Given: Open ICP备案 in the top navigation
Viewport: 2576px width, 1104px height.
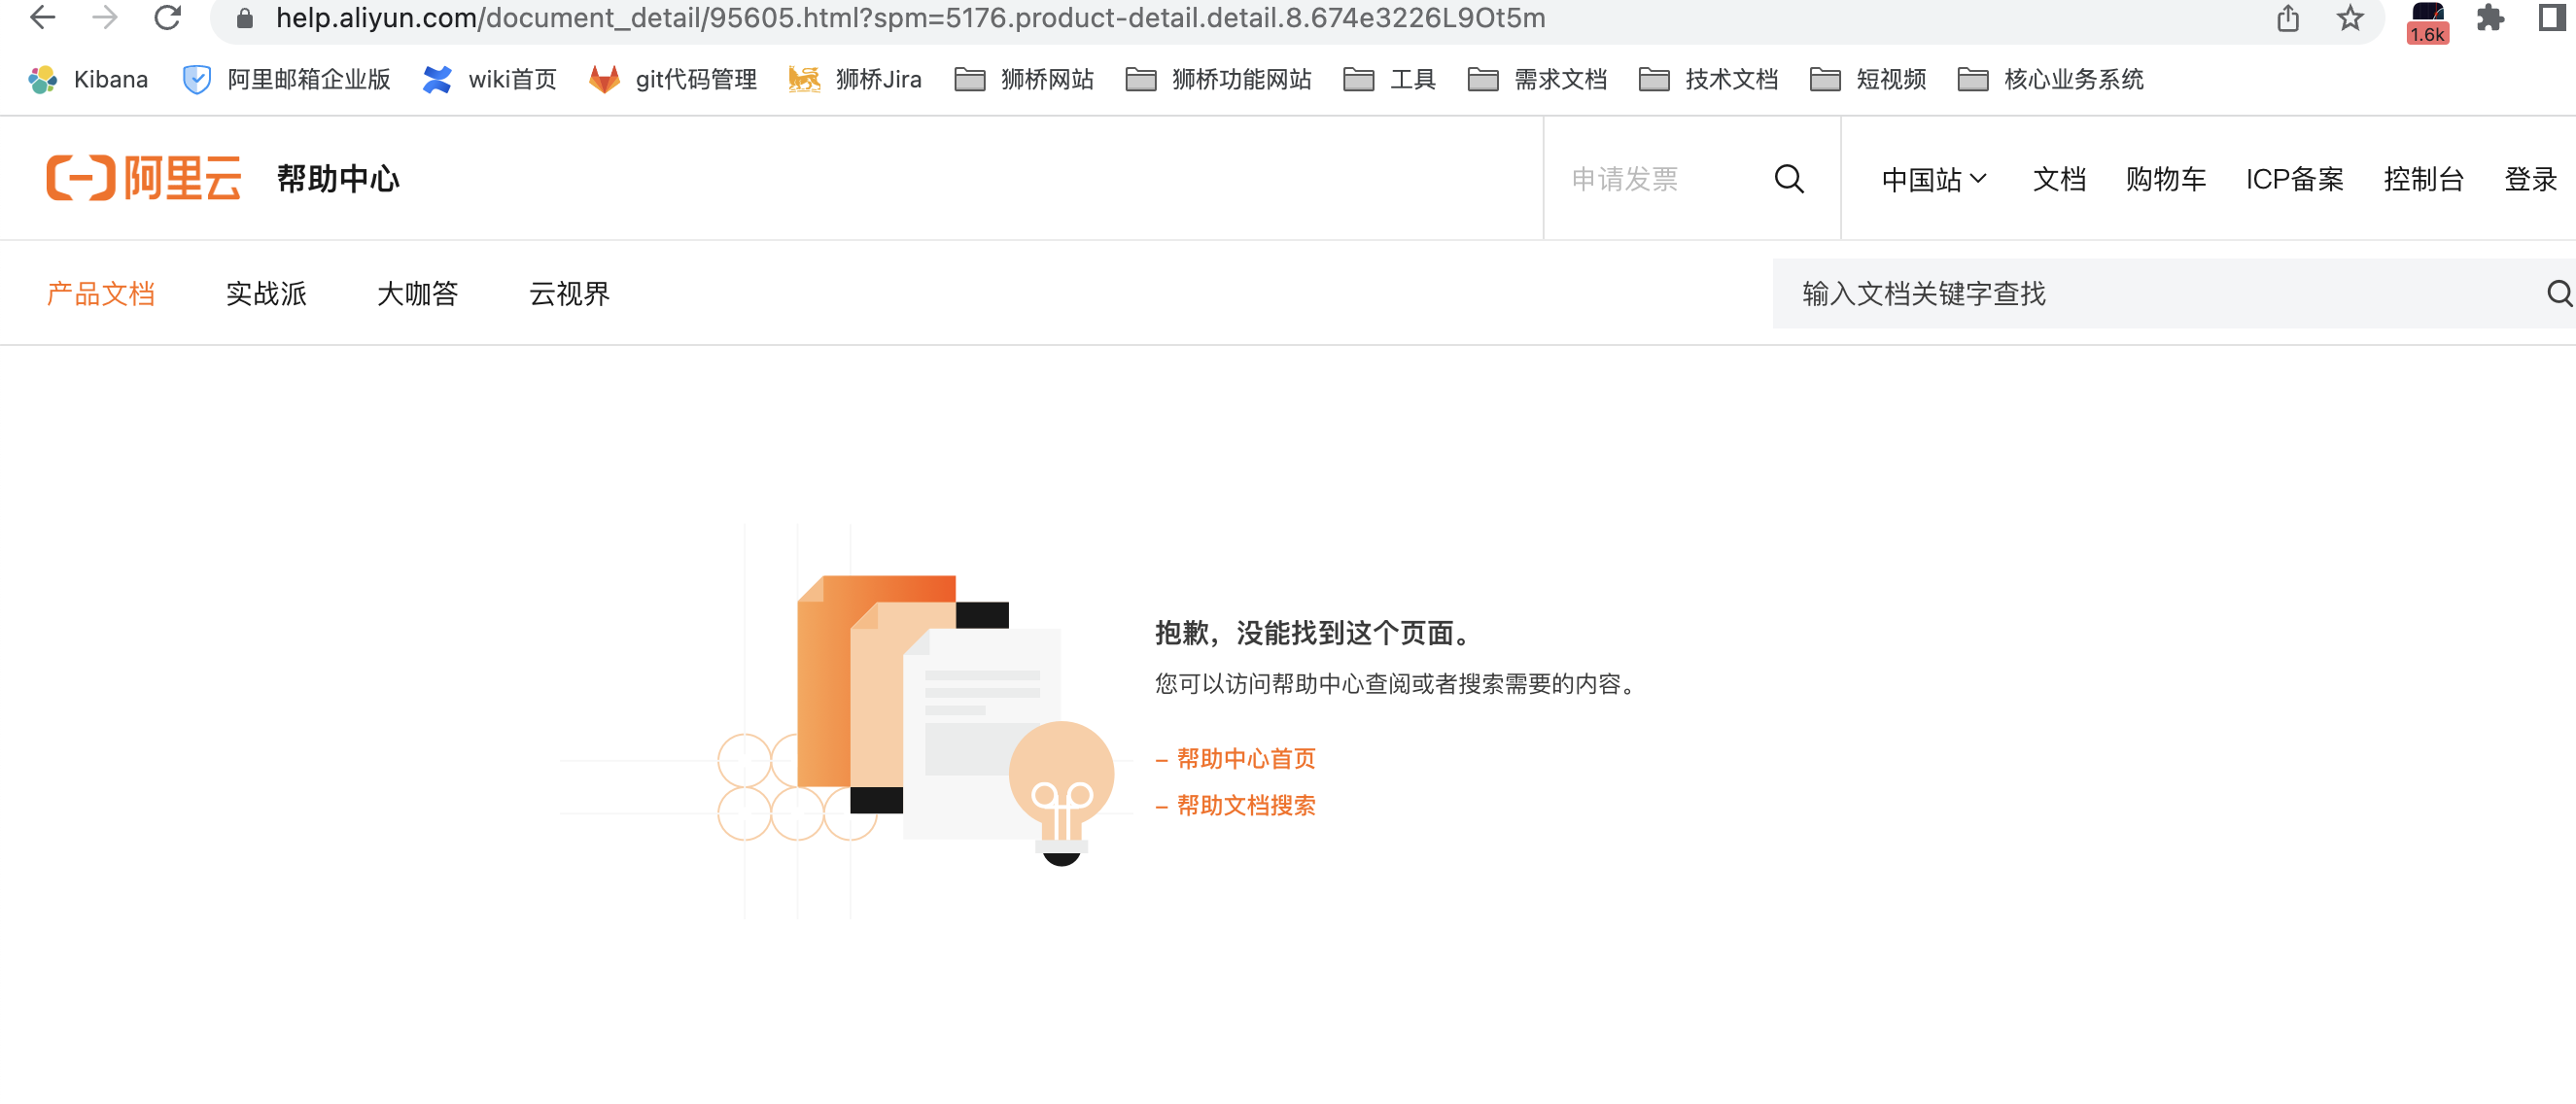Looking at the screenshot, I should tap(2294, 179).
